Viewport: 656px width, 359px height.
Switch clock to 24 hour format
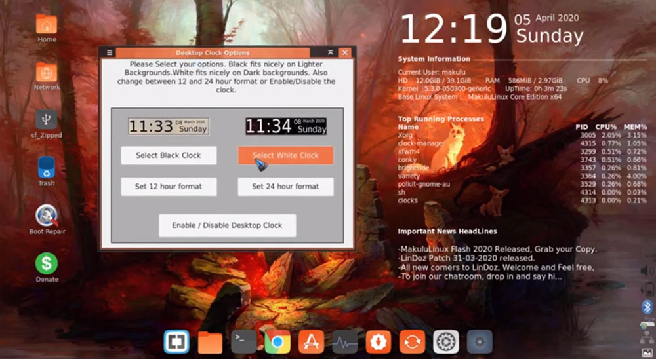click(x=286, y=187)
